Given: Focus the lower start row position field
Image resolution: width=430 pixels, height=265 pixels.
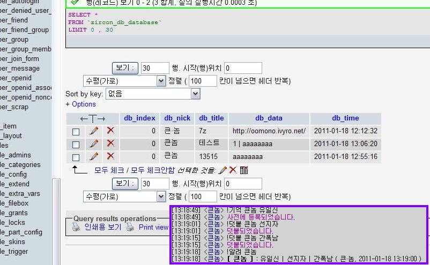Looking at the screenshot, I should click(x=243, y=184).
